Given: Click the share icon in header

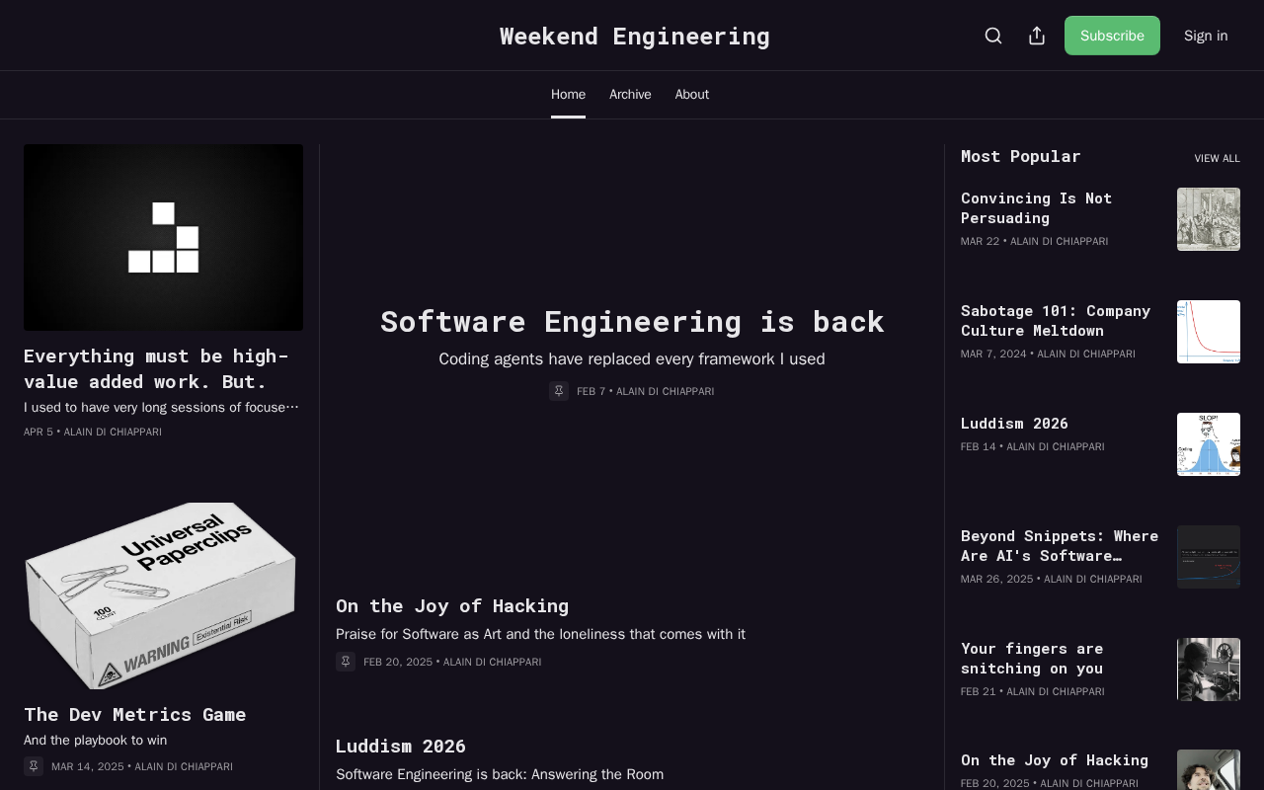Looking at the screenshot, I should tap(1037, 36).
